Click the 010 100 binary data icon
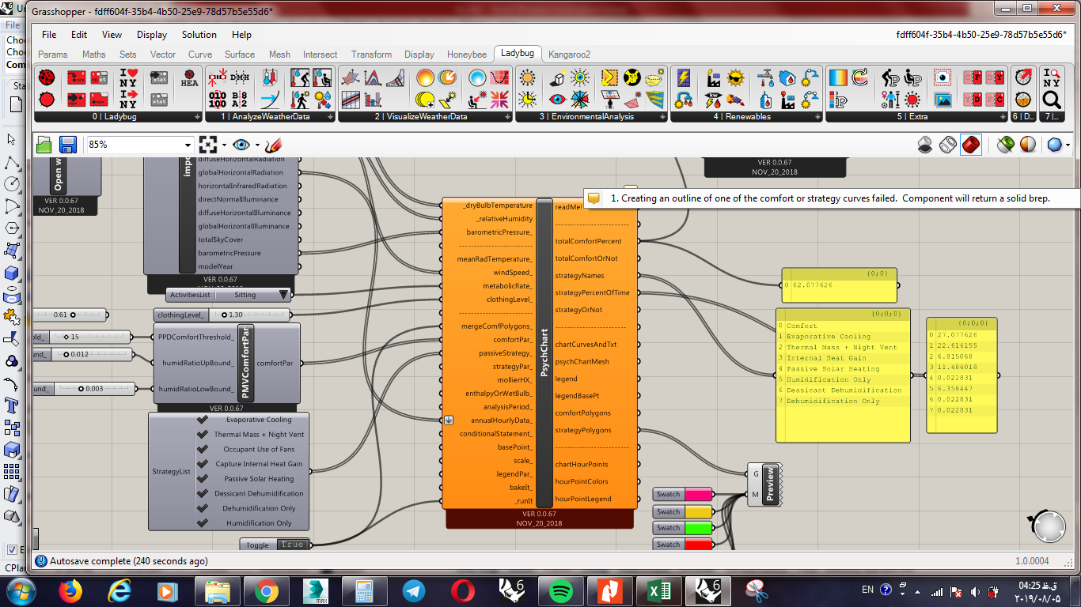1081x607 pixels. click(x=218, y=100)
